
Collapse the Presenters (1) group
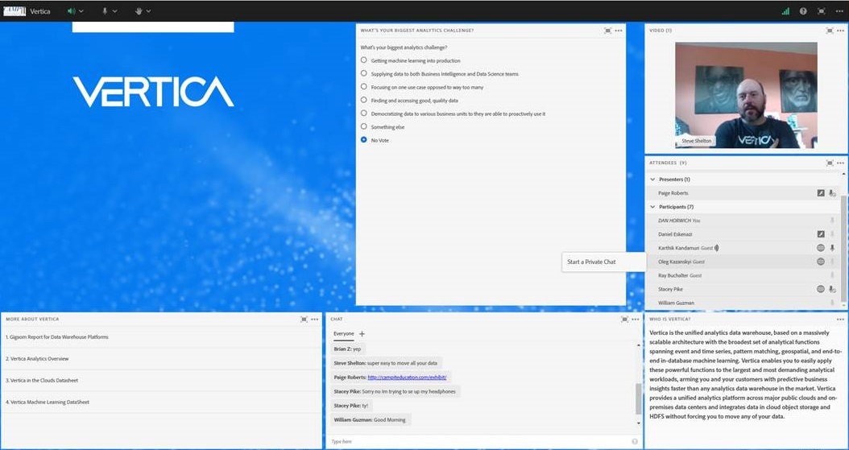click(652, 179)
